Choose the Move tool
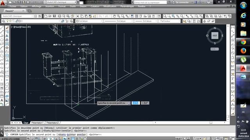The image size is (250, 140). coord(7,48)
